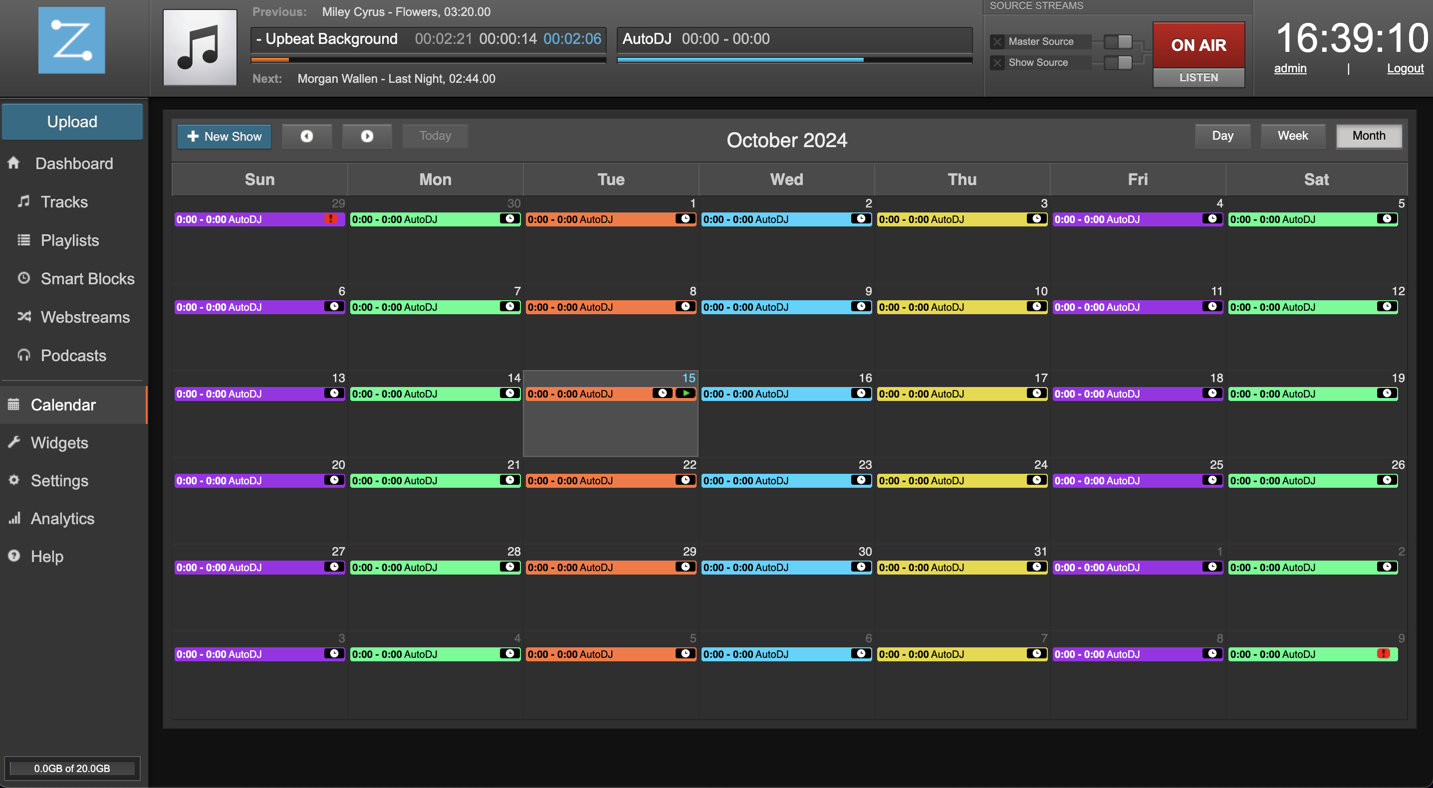Toggle the Master Source switch
This screenshot has width=1433, height=788.
click(1118, 42)
